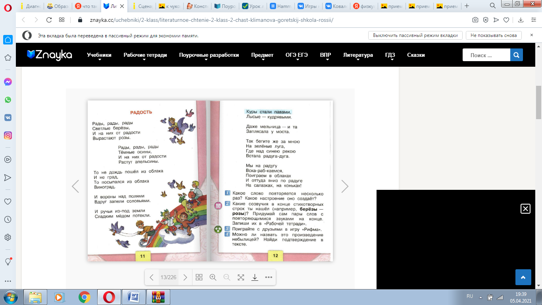Expand the Рабочие тетради menu

pos(145,55)
